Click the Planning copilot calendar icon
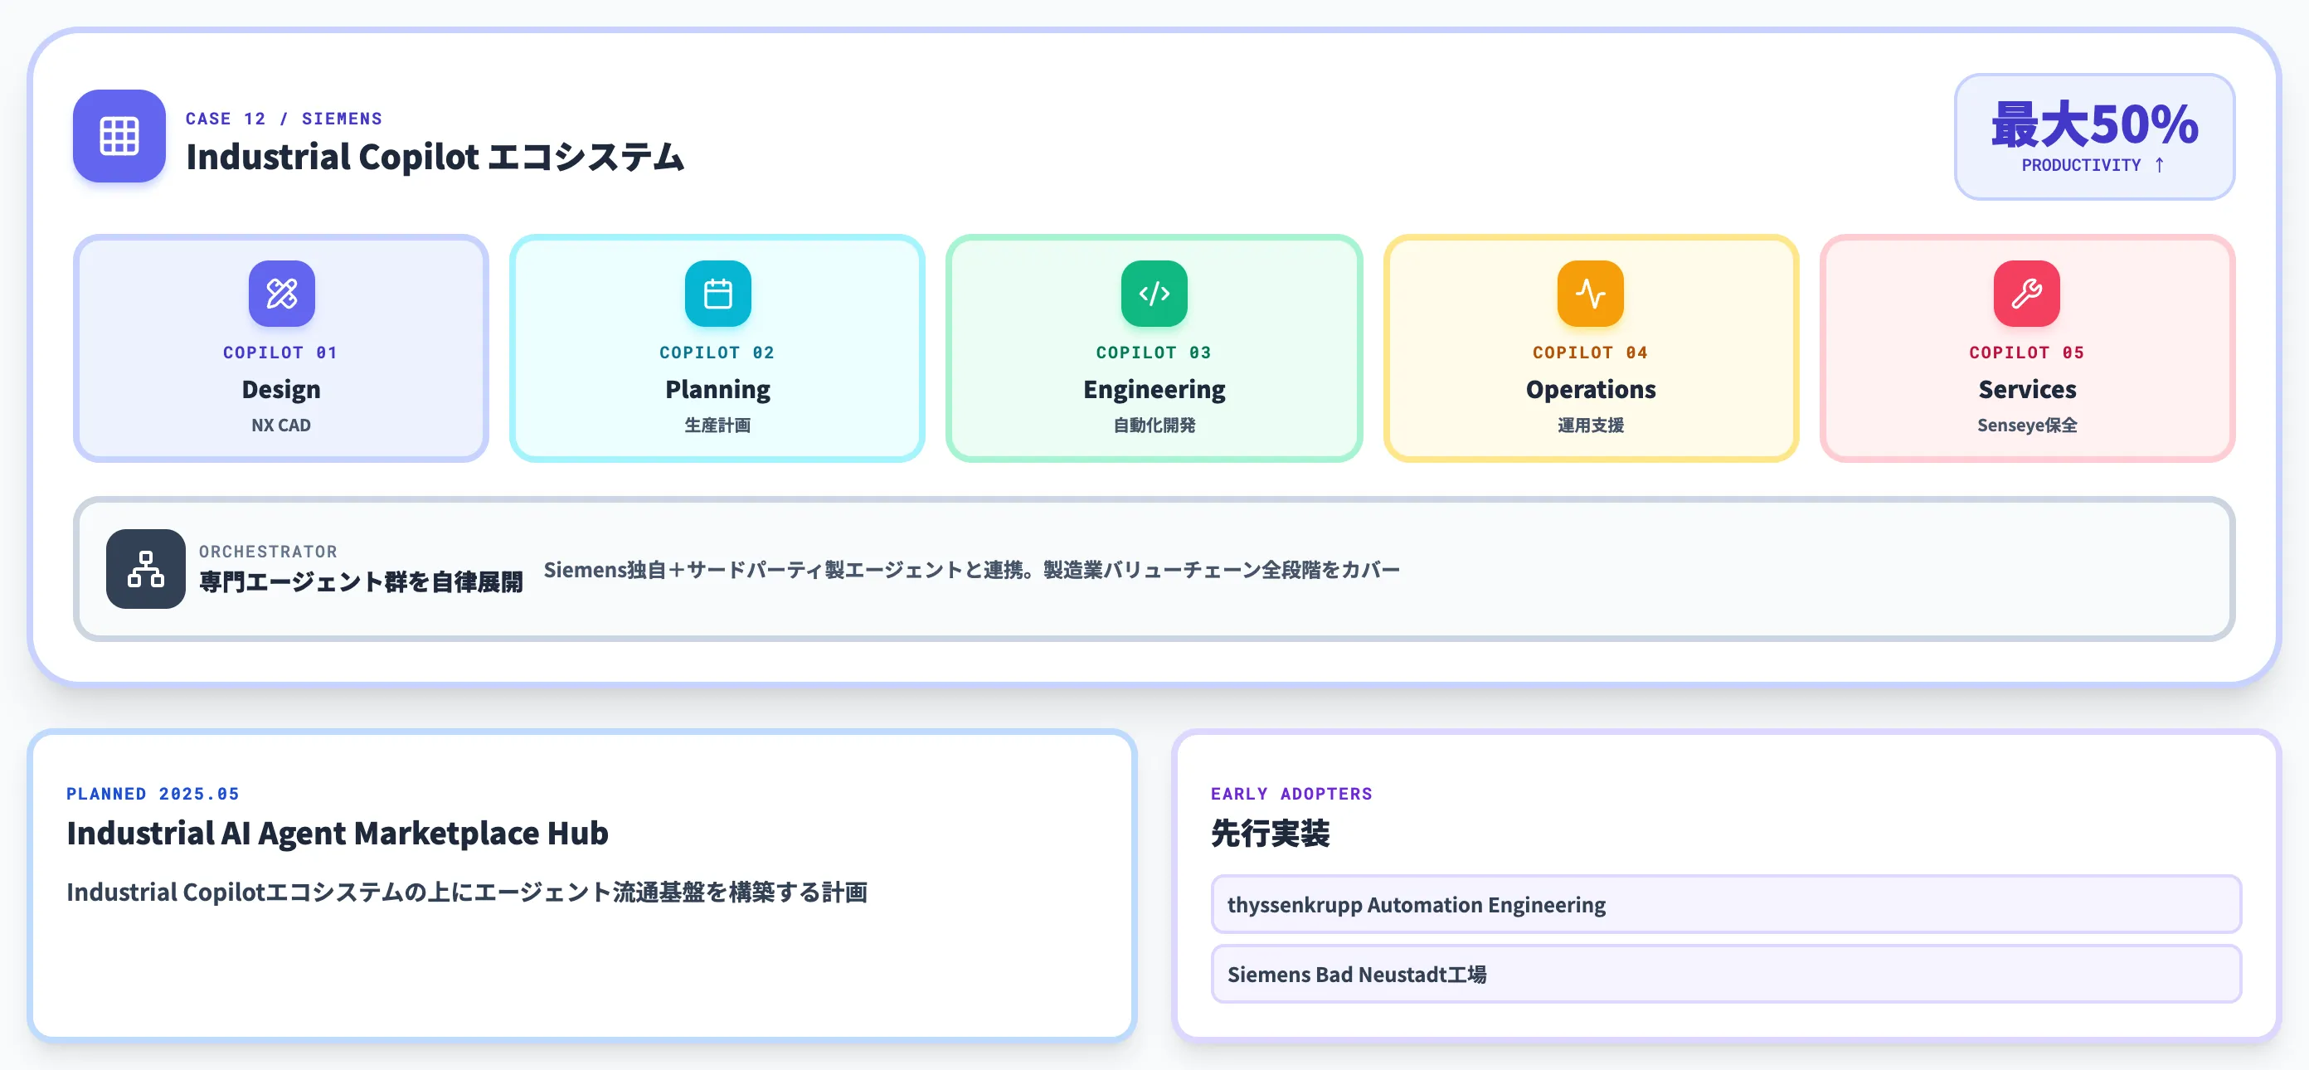The width and height of the screenshot is (2309, 1070). (x=718, y=293)
